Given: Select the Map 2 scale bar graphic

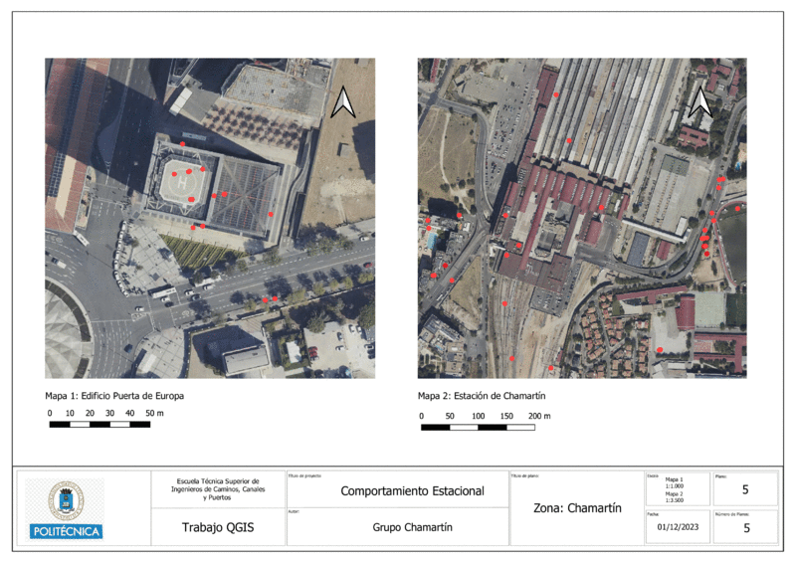Looking at the screenshot, I should point(478,428).
